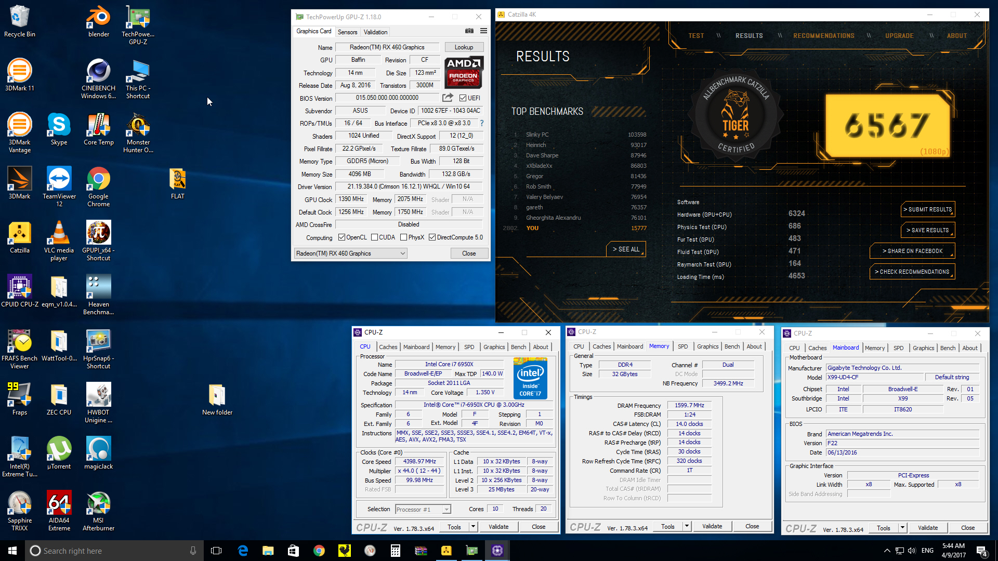
Task: Open GPUPI_x64 shortcut
Action: (x=99, y=241)
